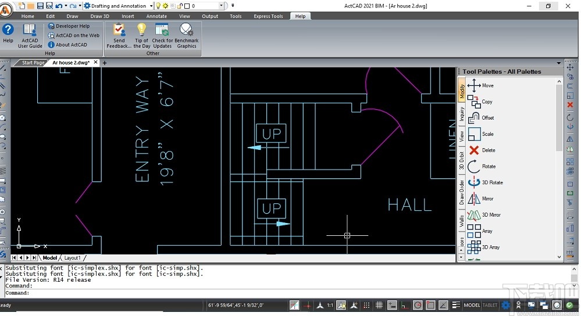Select the Mirror tool in palette
This screenshot has height=316, width=581.
click(480, 199)
